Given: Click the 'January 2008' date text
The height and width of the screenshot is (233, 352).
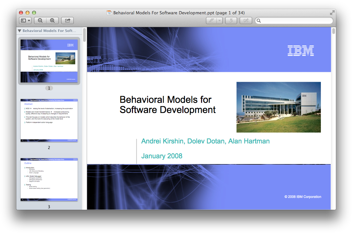Looking at the screenshot, I should [x=162, y=156].
